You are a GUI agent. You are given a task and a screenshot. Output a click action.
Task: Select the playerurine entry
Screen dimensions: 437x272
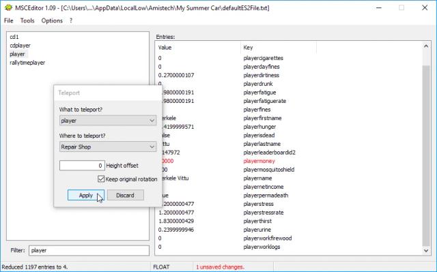pos(257,230)
